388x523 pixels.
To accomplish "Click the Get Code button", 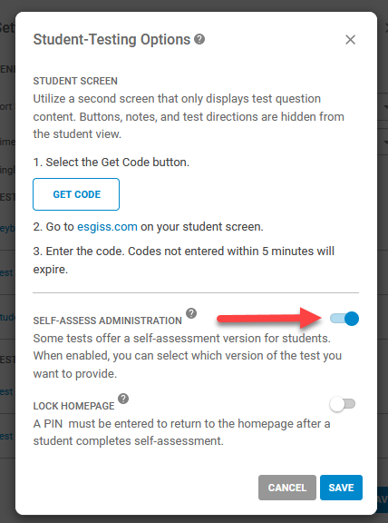I will [76, 194].
